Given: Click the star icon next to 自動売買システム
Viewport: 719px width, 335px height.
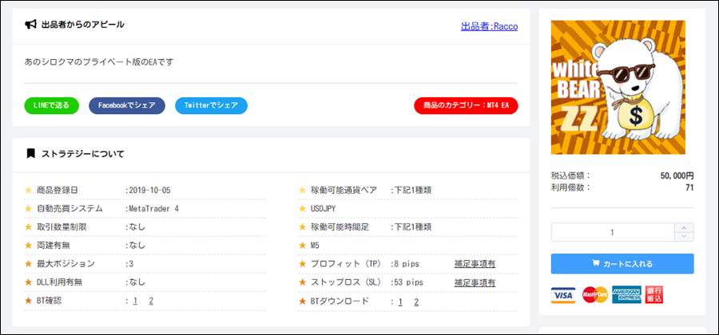Looking at the screenshot, I should [x=28, y=209].
